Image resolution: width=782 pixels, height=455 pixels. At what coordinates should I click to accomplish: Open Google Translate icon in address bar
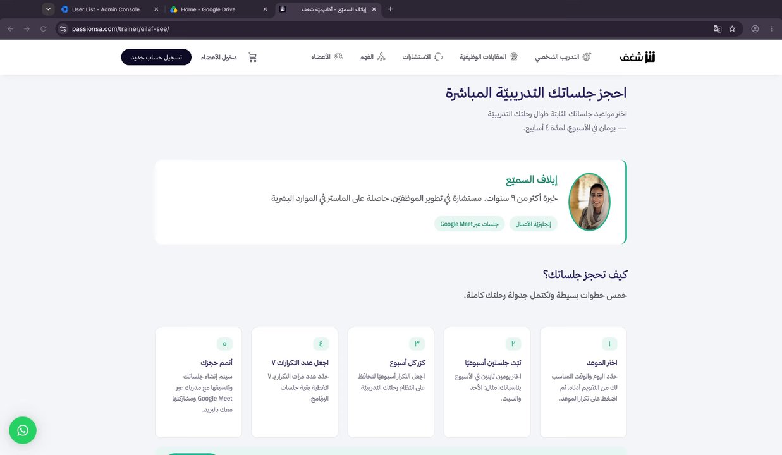click(x=718, y=28)
